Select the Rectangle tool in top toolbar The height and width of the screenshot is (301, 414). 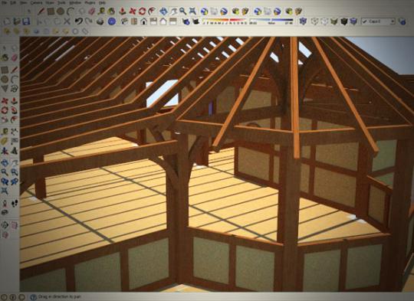tap(51, 11)
